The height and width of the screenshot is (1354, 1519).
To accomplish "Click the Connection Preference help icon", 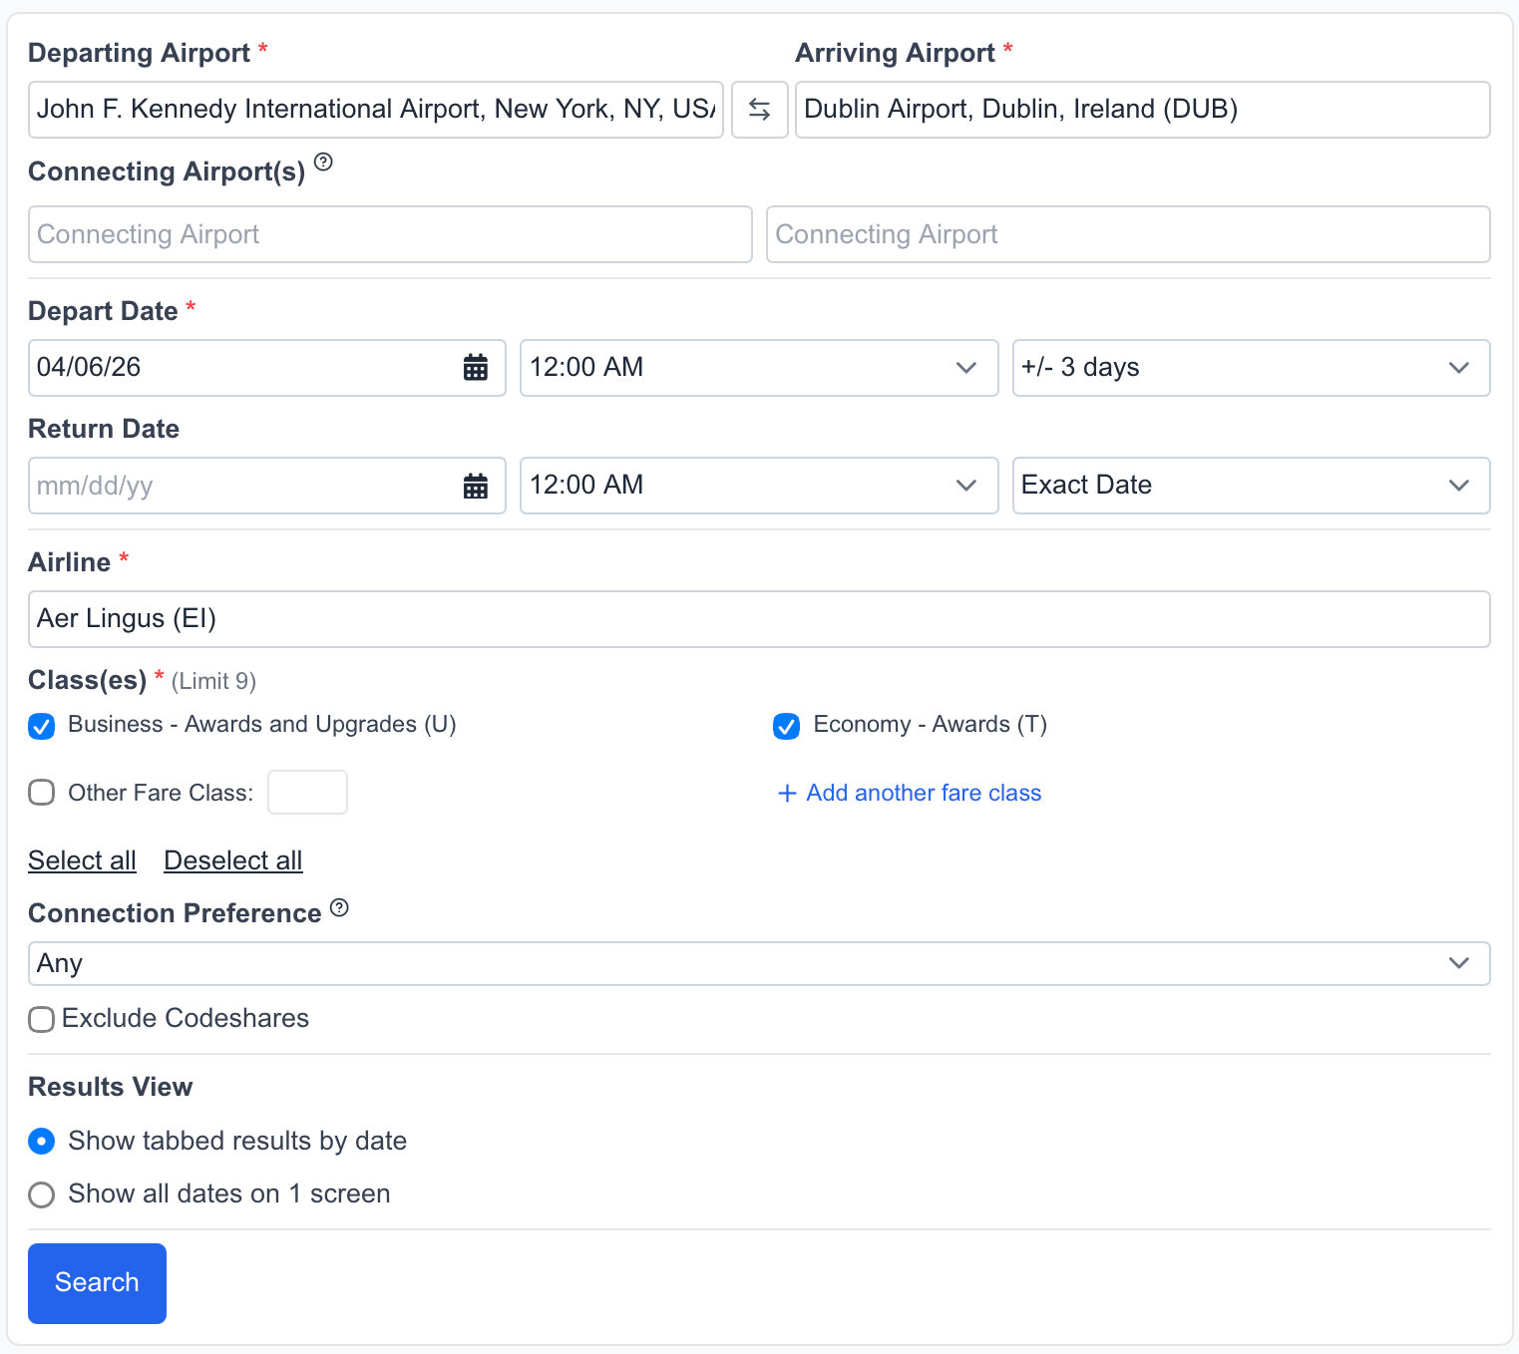I will [x=339, y=906].
